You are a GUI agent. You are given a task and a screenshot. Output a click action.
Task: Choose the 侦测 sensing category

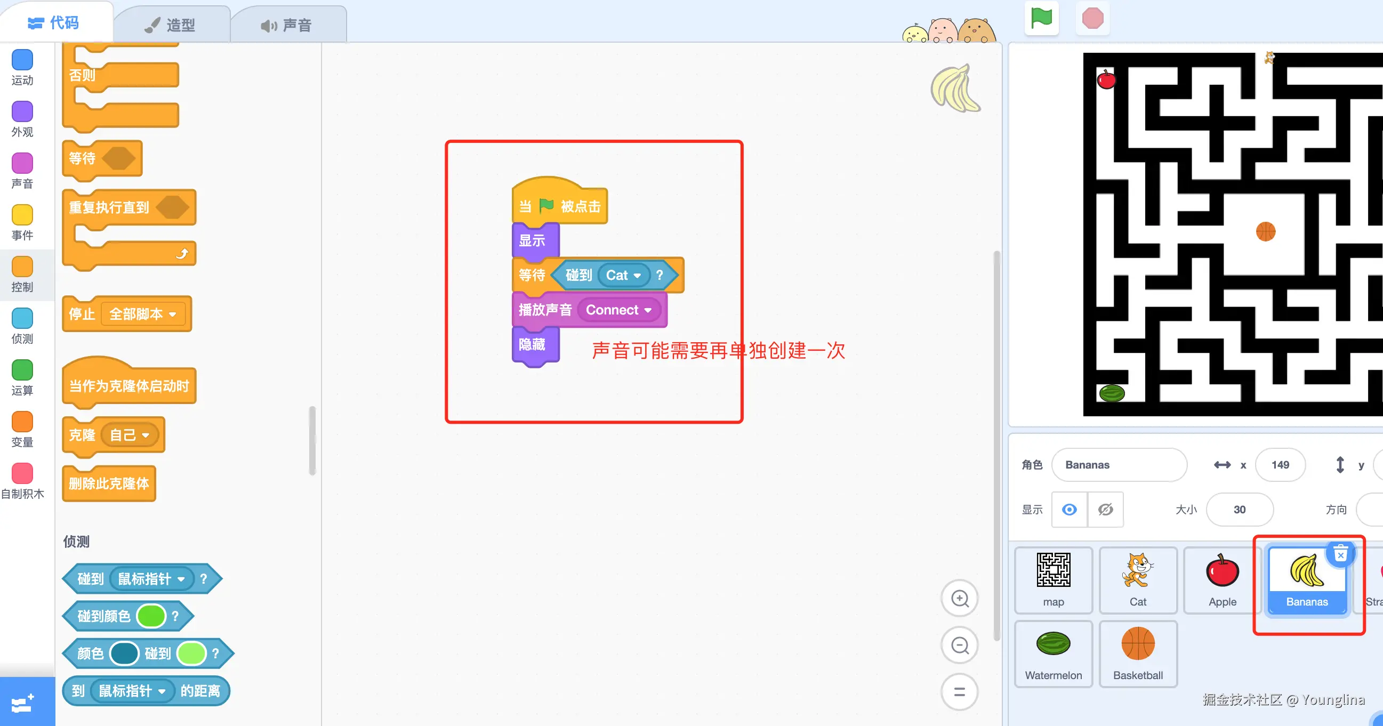click(x=22, y=319)
